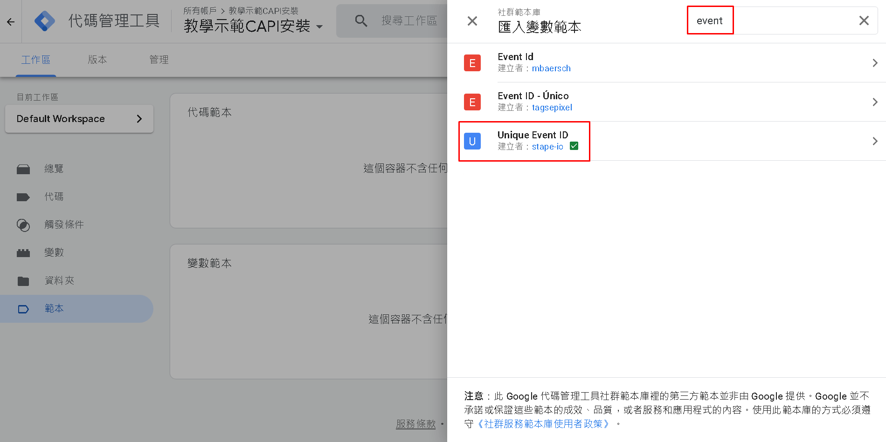This screenshot has height=442, width=886.
Task: Open the stape-io author link
Action: pyautogui.click(x=547, y=147)
